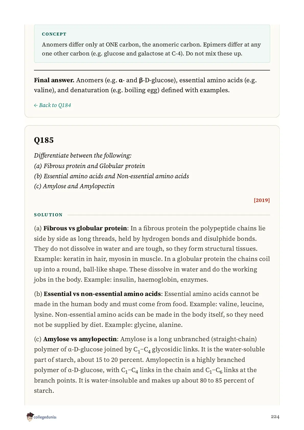
Task: Click question line (c) Amylose and Amylopectin
Action: pyautogui.click(x=74, y=186)
